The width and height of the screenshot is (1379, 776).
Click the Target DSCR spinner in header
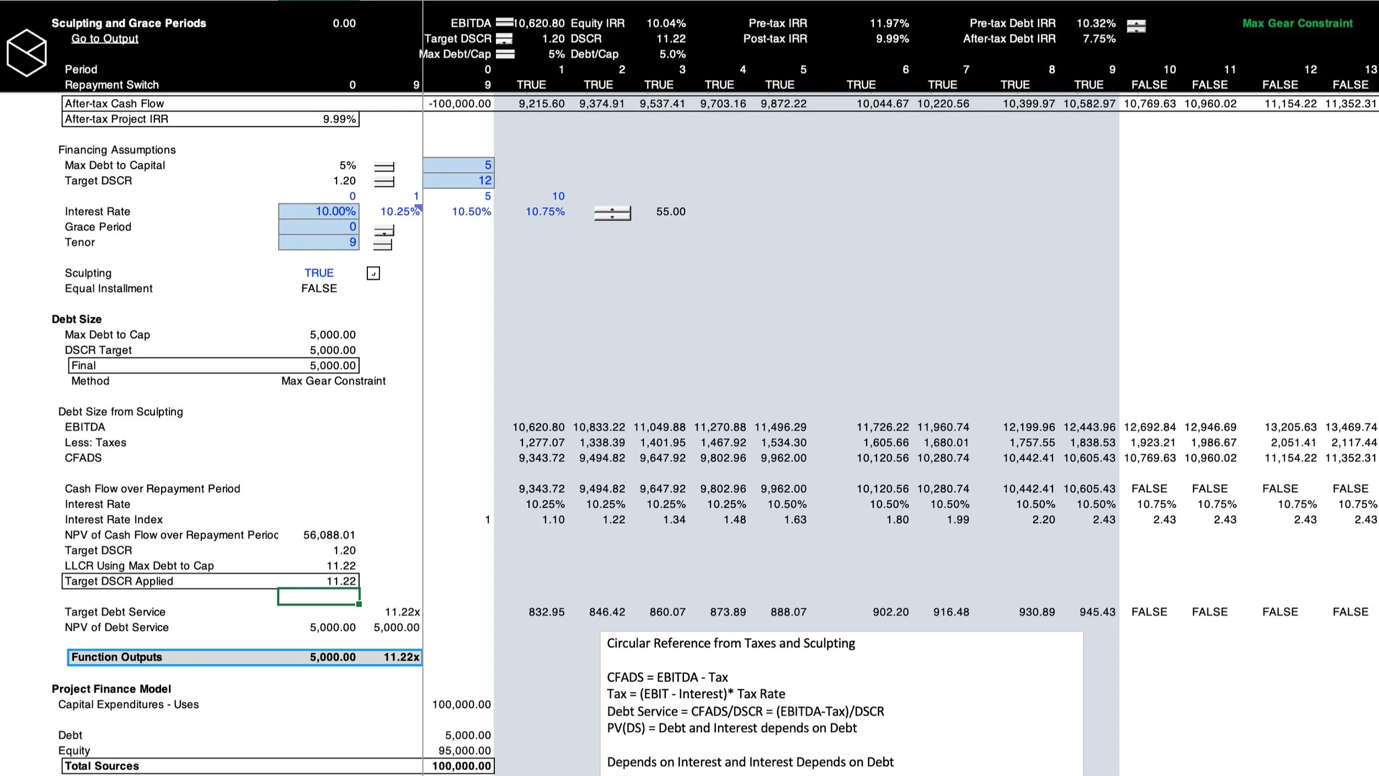[504, 39]
